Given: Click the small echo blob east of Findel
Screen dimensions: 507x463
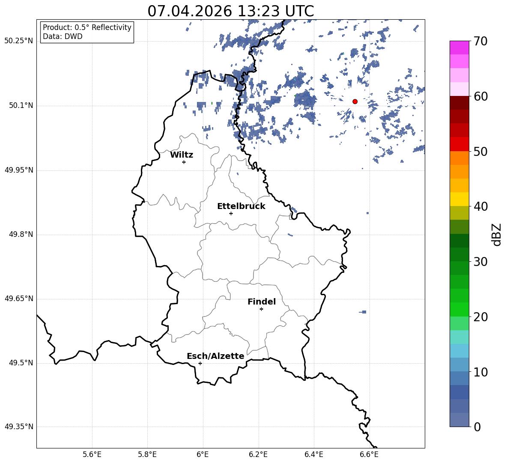Looking at the screenshot, I should [x=363, y=312].
